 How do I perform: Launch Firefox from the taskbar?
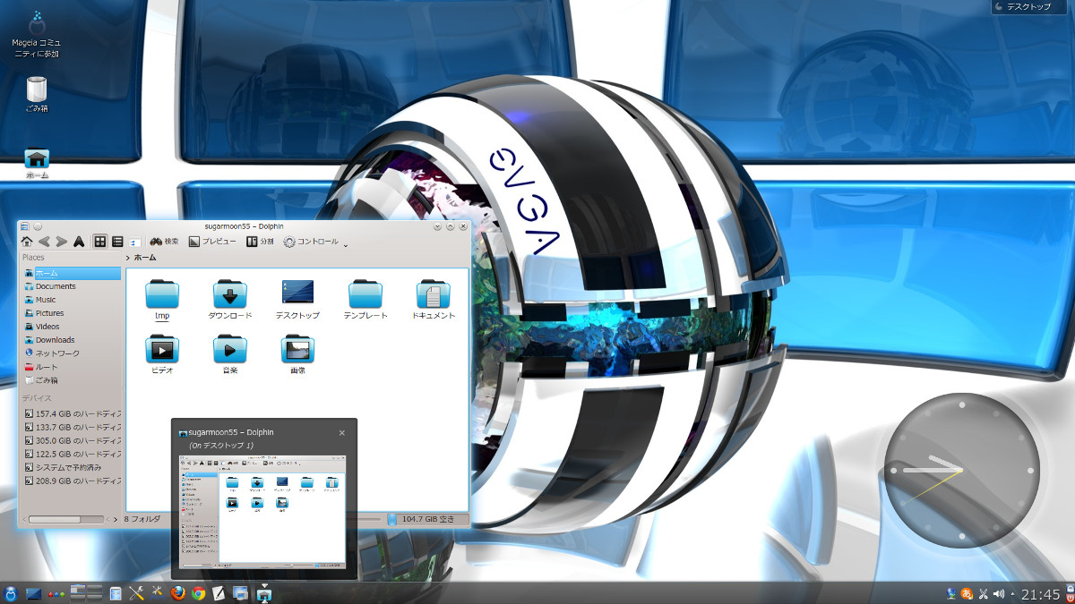(x=177, y=592)
